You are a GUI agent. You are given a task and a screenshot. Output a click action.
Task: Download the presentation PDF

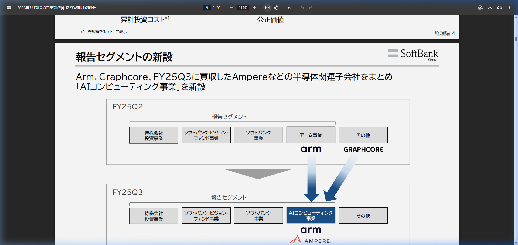tap(489, 8)
